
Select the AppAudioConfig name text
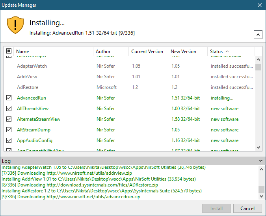[35, 140]
